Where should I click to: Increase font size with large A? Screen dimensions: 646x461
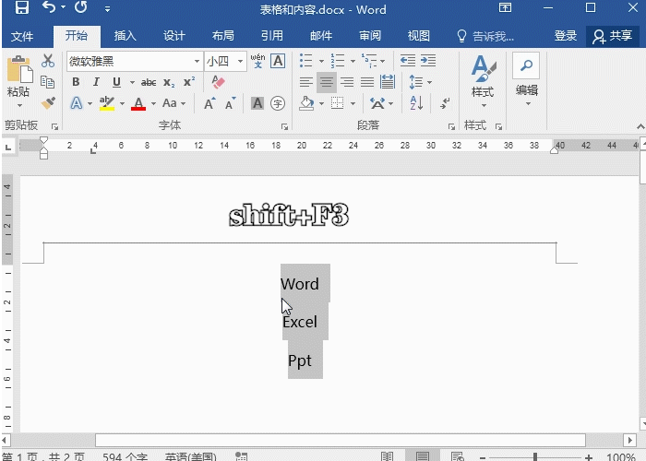tap(209, 103)
